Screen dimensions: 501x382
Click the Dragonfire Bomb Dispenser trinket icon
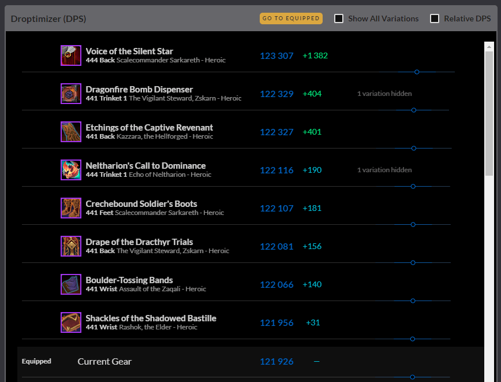point(71,94)
